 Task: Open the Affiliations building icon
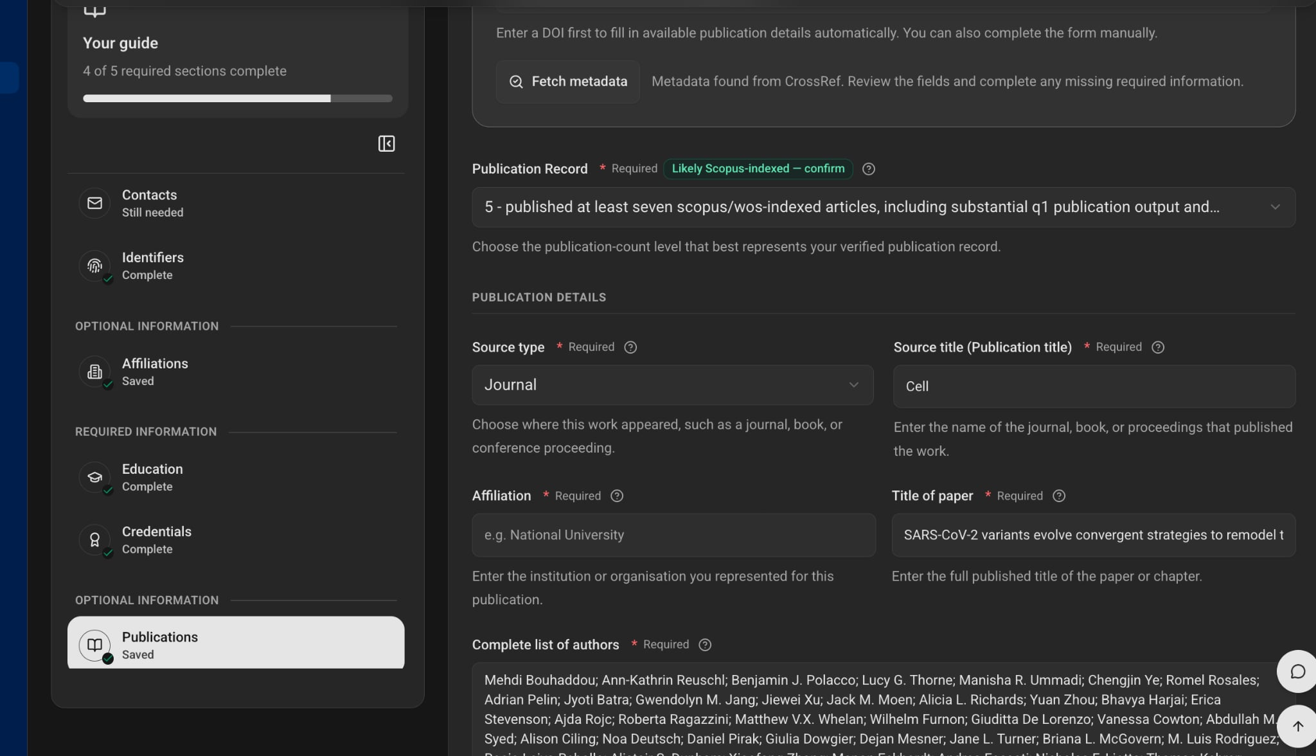94,372
